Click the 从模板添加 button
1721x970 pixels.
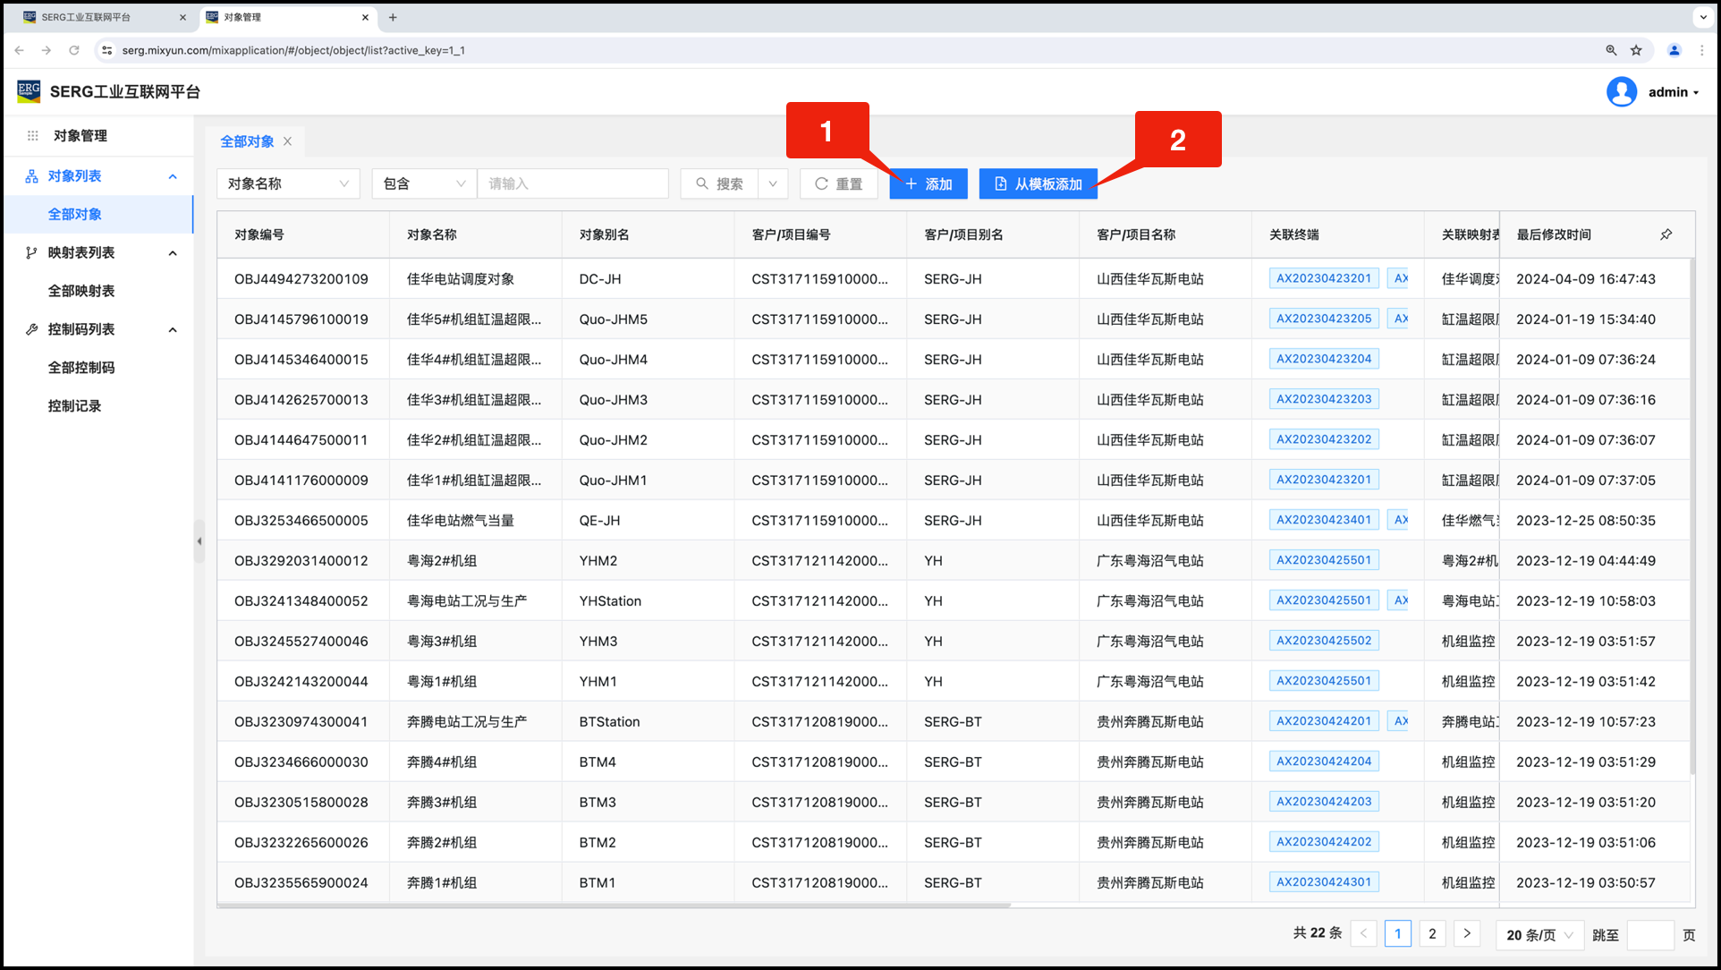(x=1038, y=183)
